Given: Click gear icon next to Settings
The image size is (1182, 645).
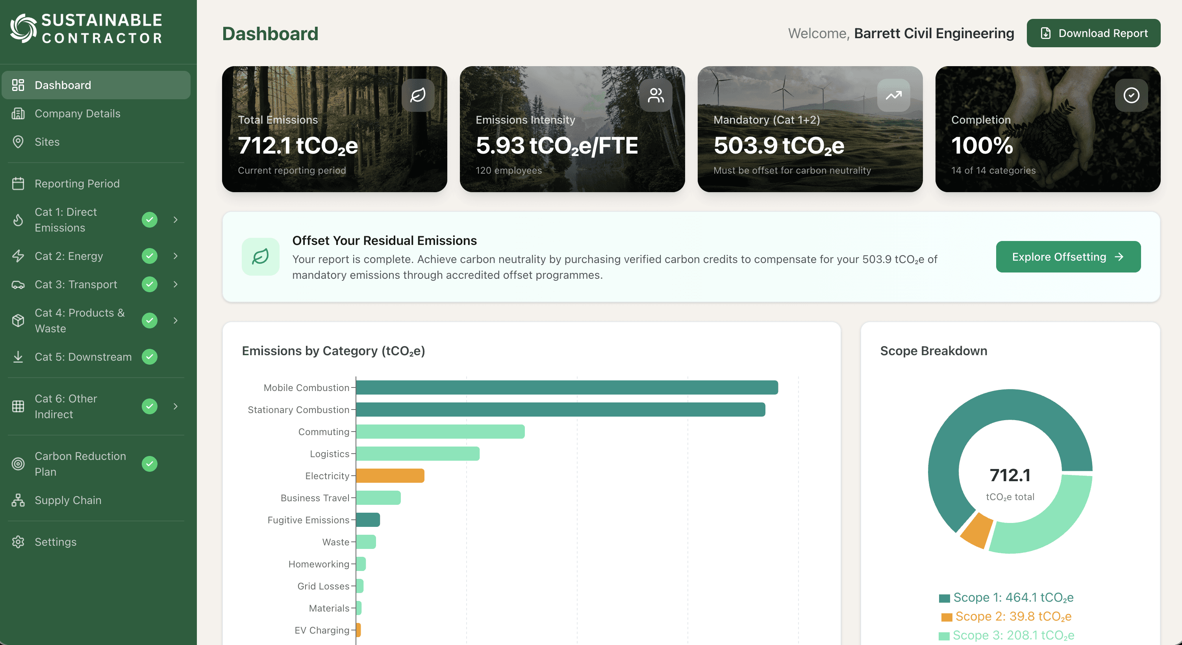Looking at the screenshot, I should pyautogui.click(x=18, y=542).
